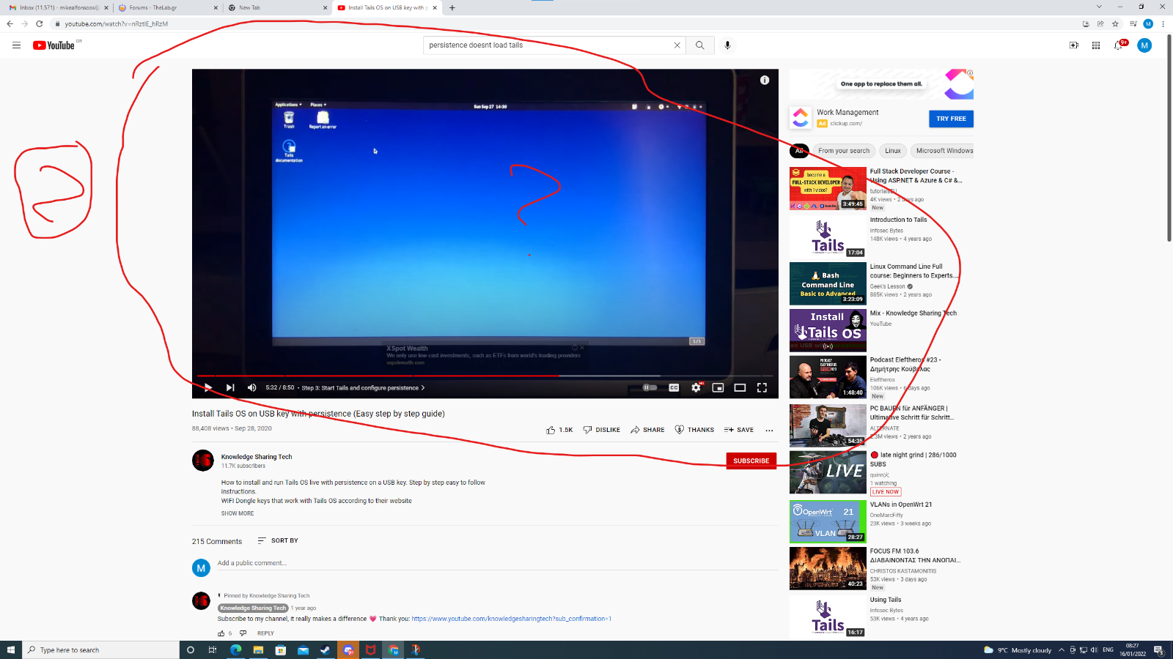
Task: Mute the video volume
Action: 251,388
